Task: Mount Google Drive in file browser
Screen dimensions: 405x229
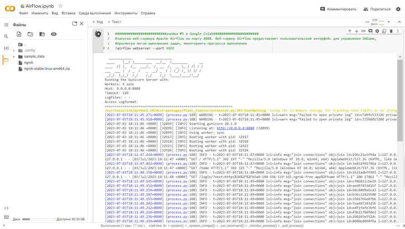Action: (x=42, y=34)
